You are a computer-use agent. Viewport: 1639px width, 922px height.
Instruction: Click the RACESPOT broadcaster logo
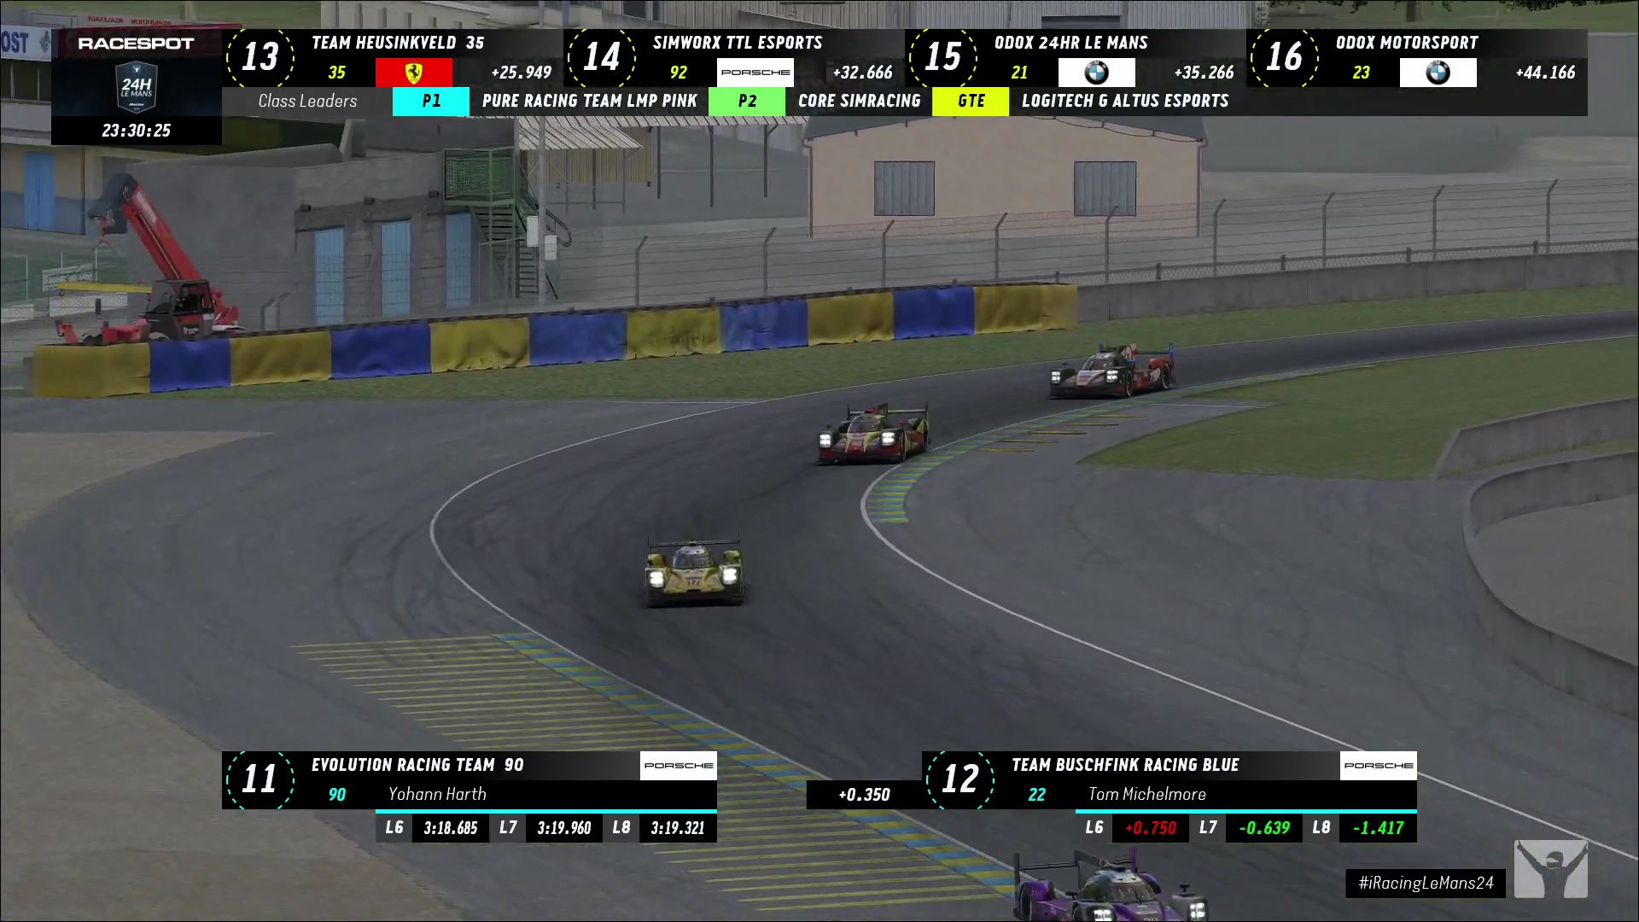coord(137,44)
